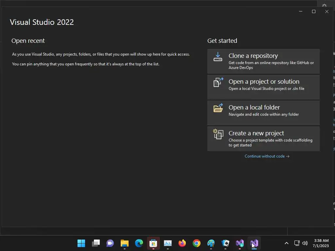Click 'Navigate and edit code within any folder' text
This screenshot has width=335, height=251.
264,114
